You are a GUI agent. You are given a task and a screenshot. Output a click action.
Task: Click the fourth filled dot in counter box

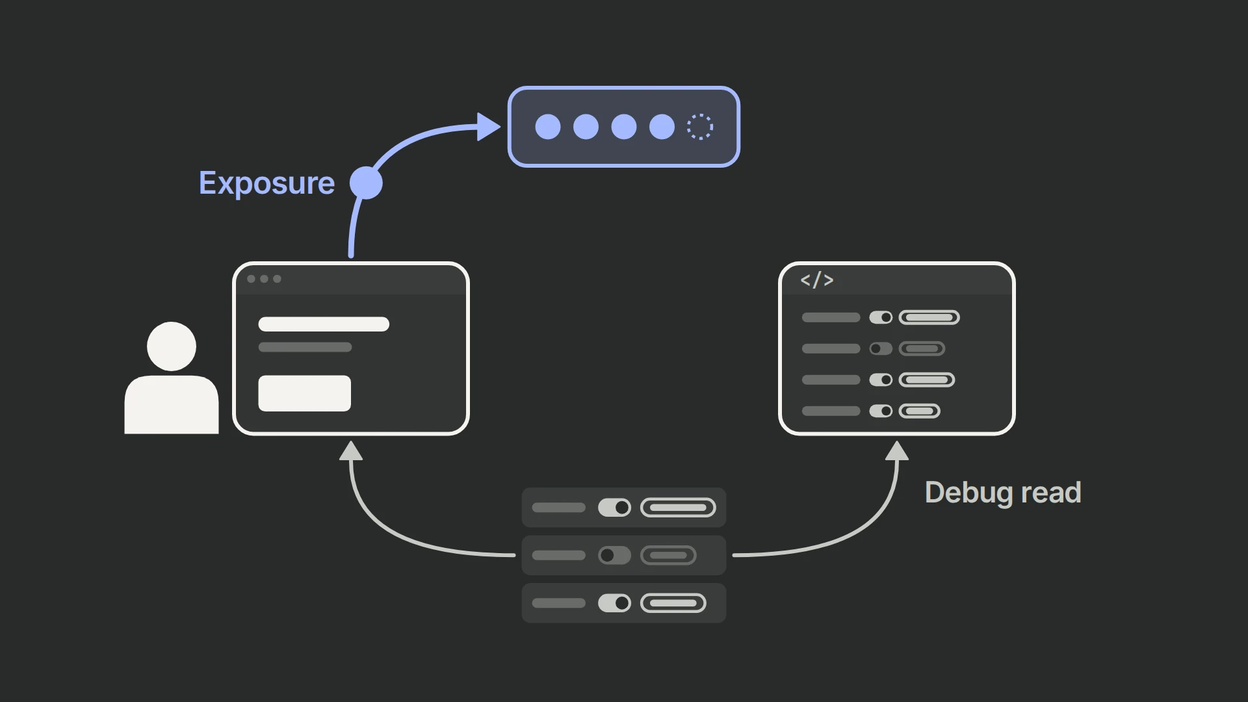662,127
